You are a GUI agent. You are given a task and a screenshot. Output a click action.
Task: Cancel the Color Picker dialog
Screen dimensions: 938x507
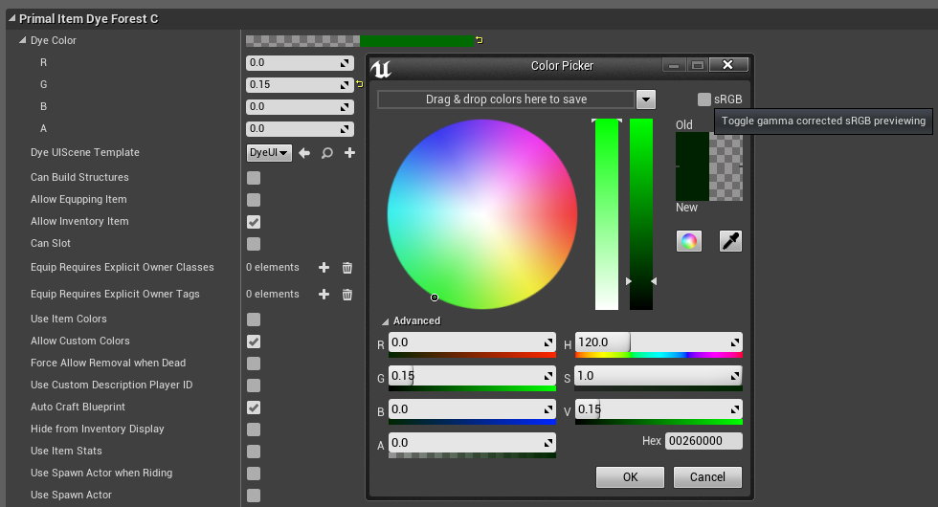[707, 477]
